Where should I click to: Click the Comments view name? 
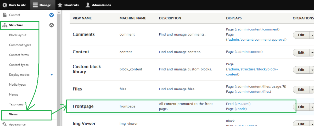(x=84, y=34)
